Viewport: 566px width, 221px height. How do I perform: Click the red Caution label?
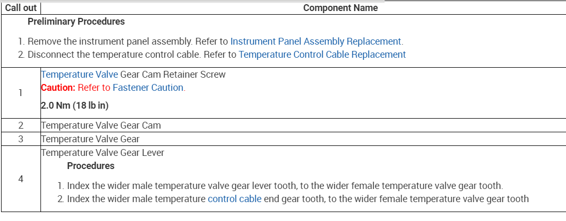[58, 88]
